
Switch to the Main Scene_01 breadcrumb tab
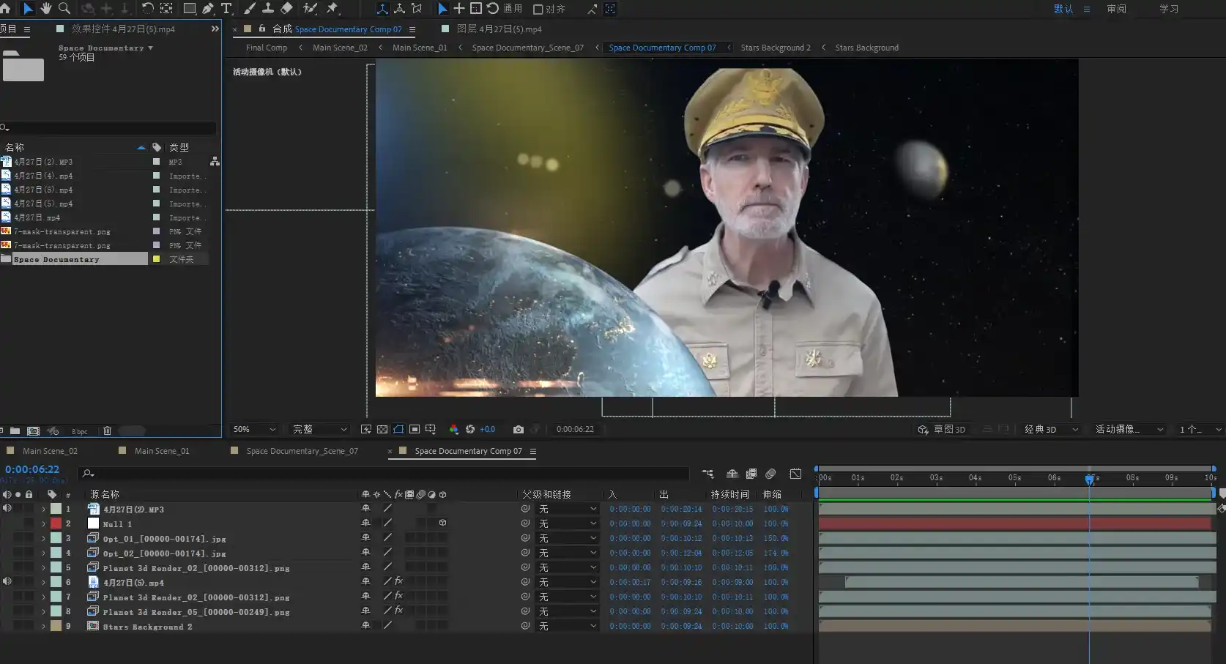click(x=419, y=48)
